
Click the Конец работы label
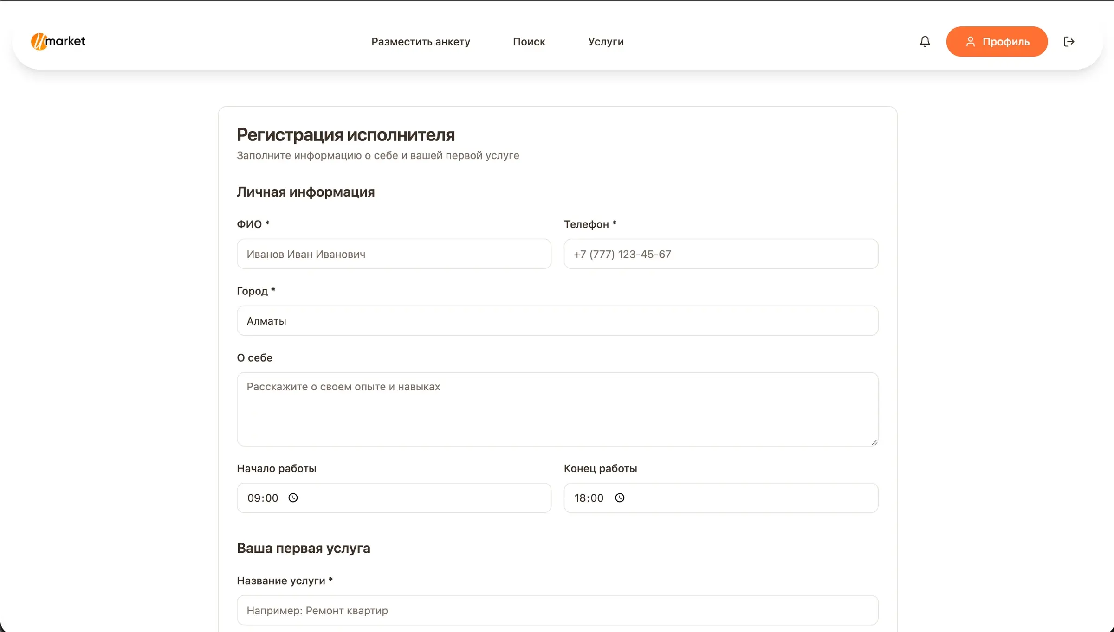click(600, 469)
